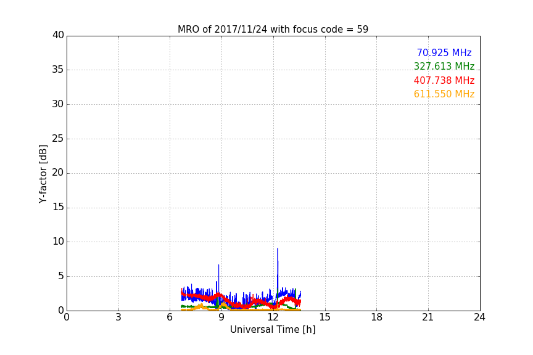
Task: Click the y-axis tick label 35
Action: [x=58, y=70]
